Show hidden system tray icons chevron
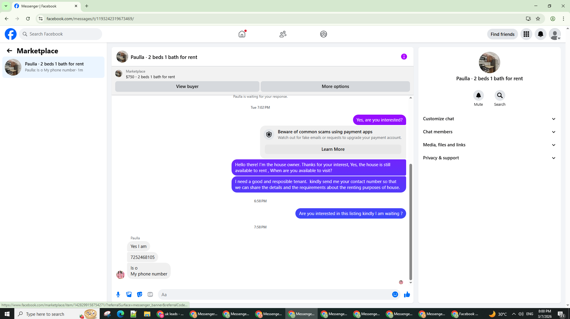Image resolution: width=570 pixels, height=319 pixels. (514, 314)
